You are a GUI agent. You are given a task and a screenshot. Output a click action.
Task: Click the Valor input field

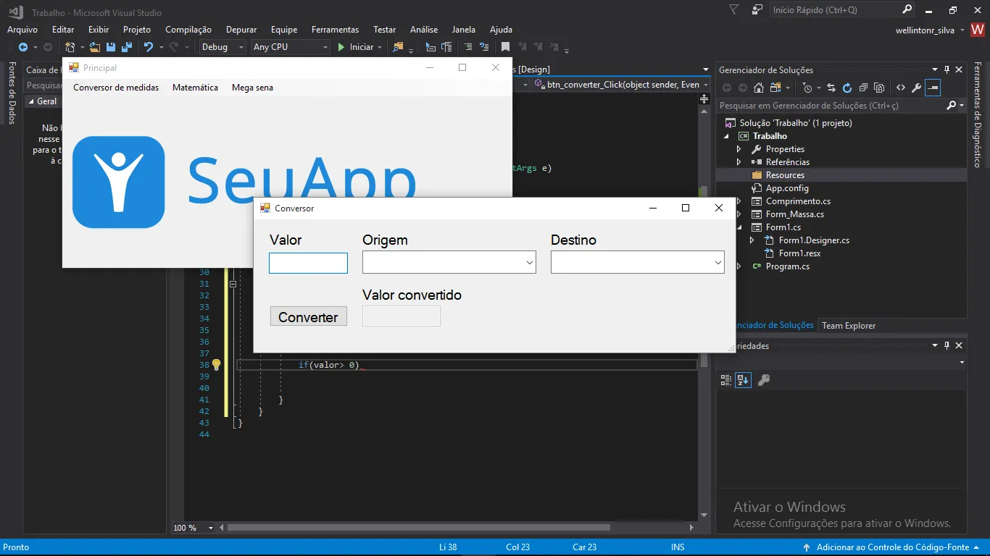click(x=308, y=263)
